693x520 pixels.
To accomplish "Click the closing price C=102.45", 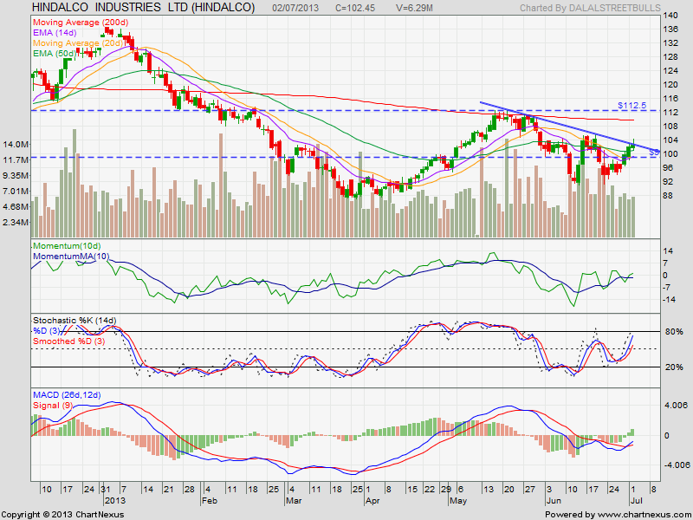I will [x=355, y=8].
